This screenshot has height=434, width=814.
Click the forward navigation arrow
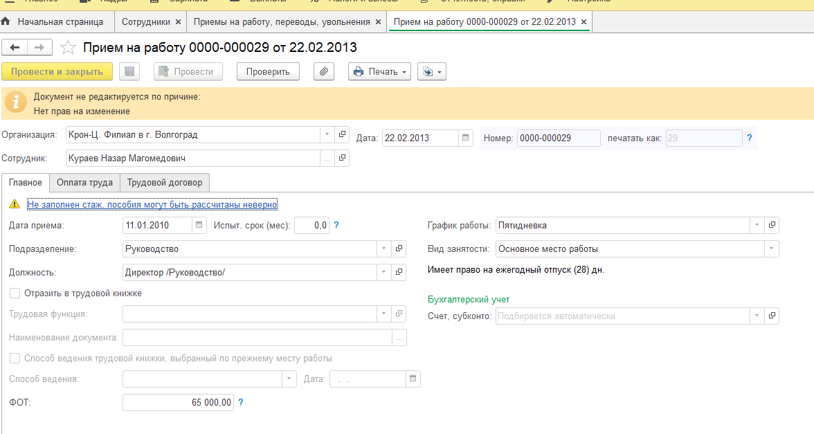tap(39, 47)
